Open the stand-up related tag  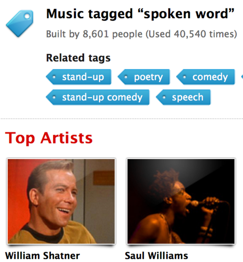[79, 77]
